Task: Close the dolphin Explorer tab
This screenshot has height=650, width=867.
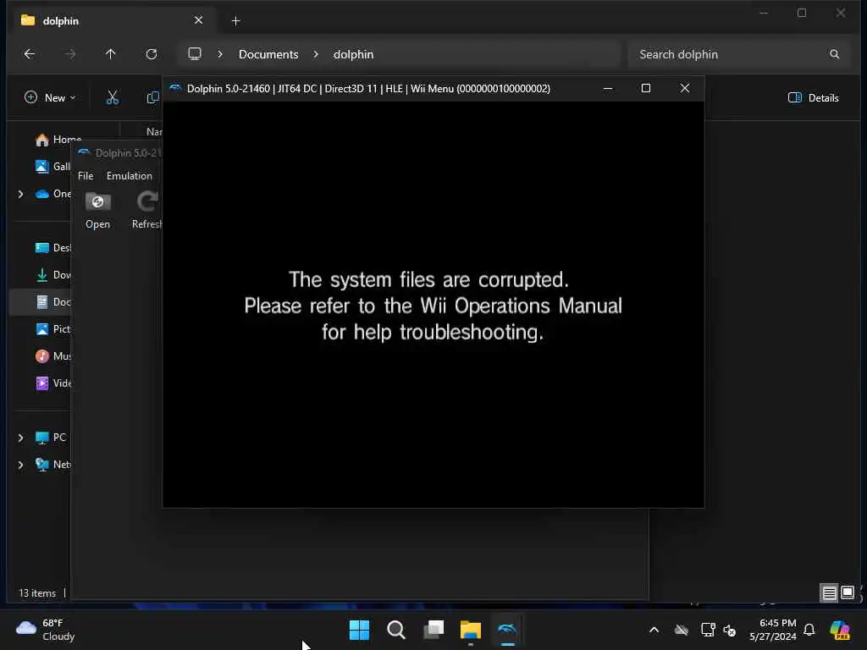Action: coord(198,20)
